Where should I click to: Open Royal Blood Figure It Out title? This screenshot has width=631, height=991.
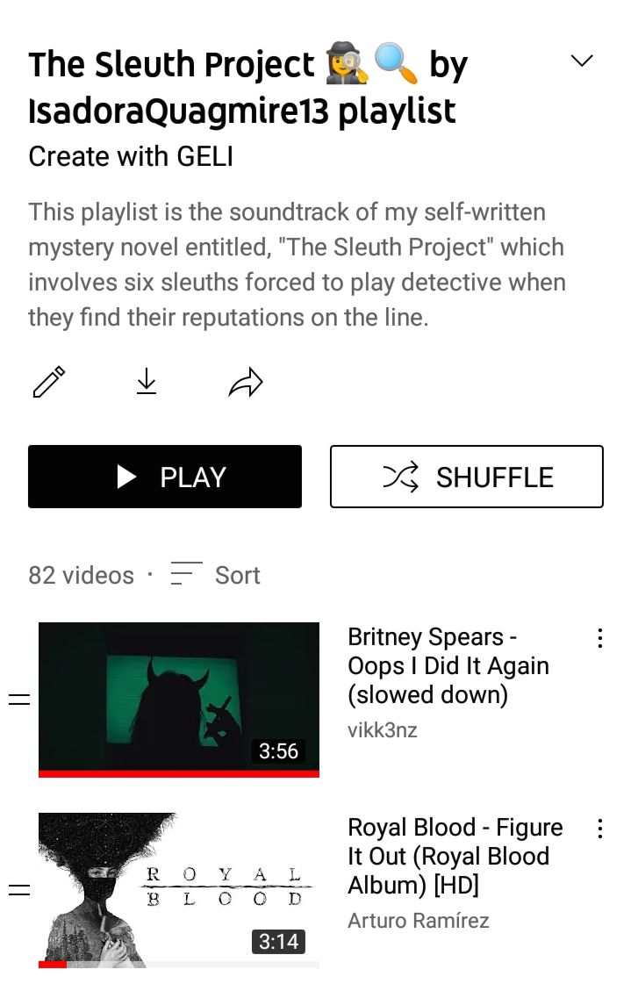(455, 857)
